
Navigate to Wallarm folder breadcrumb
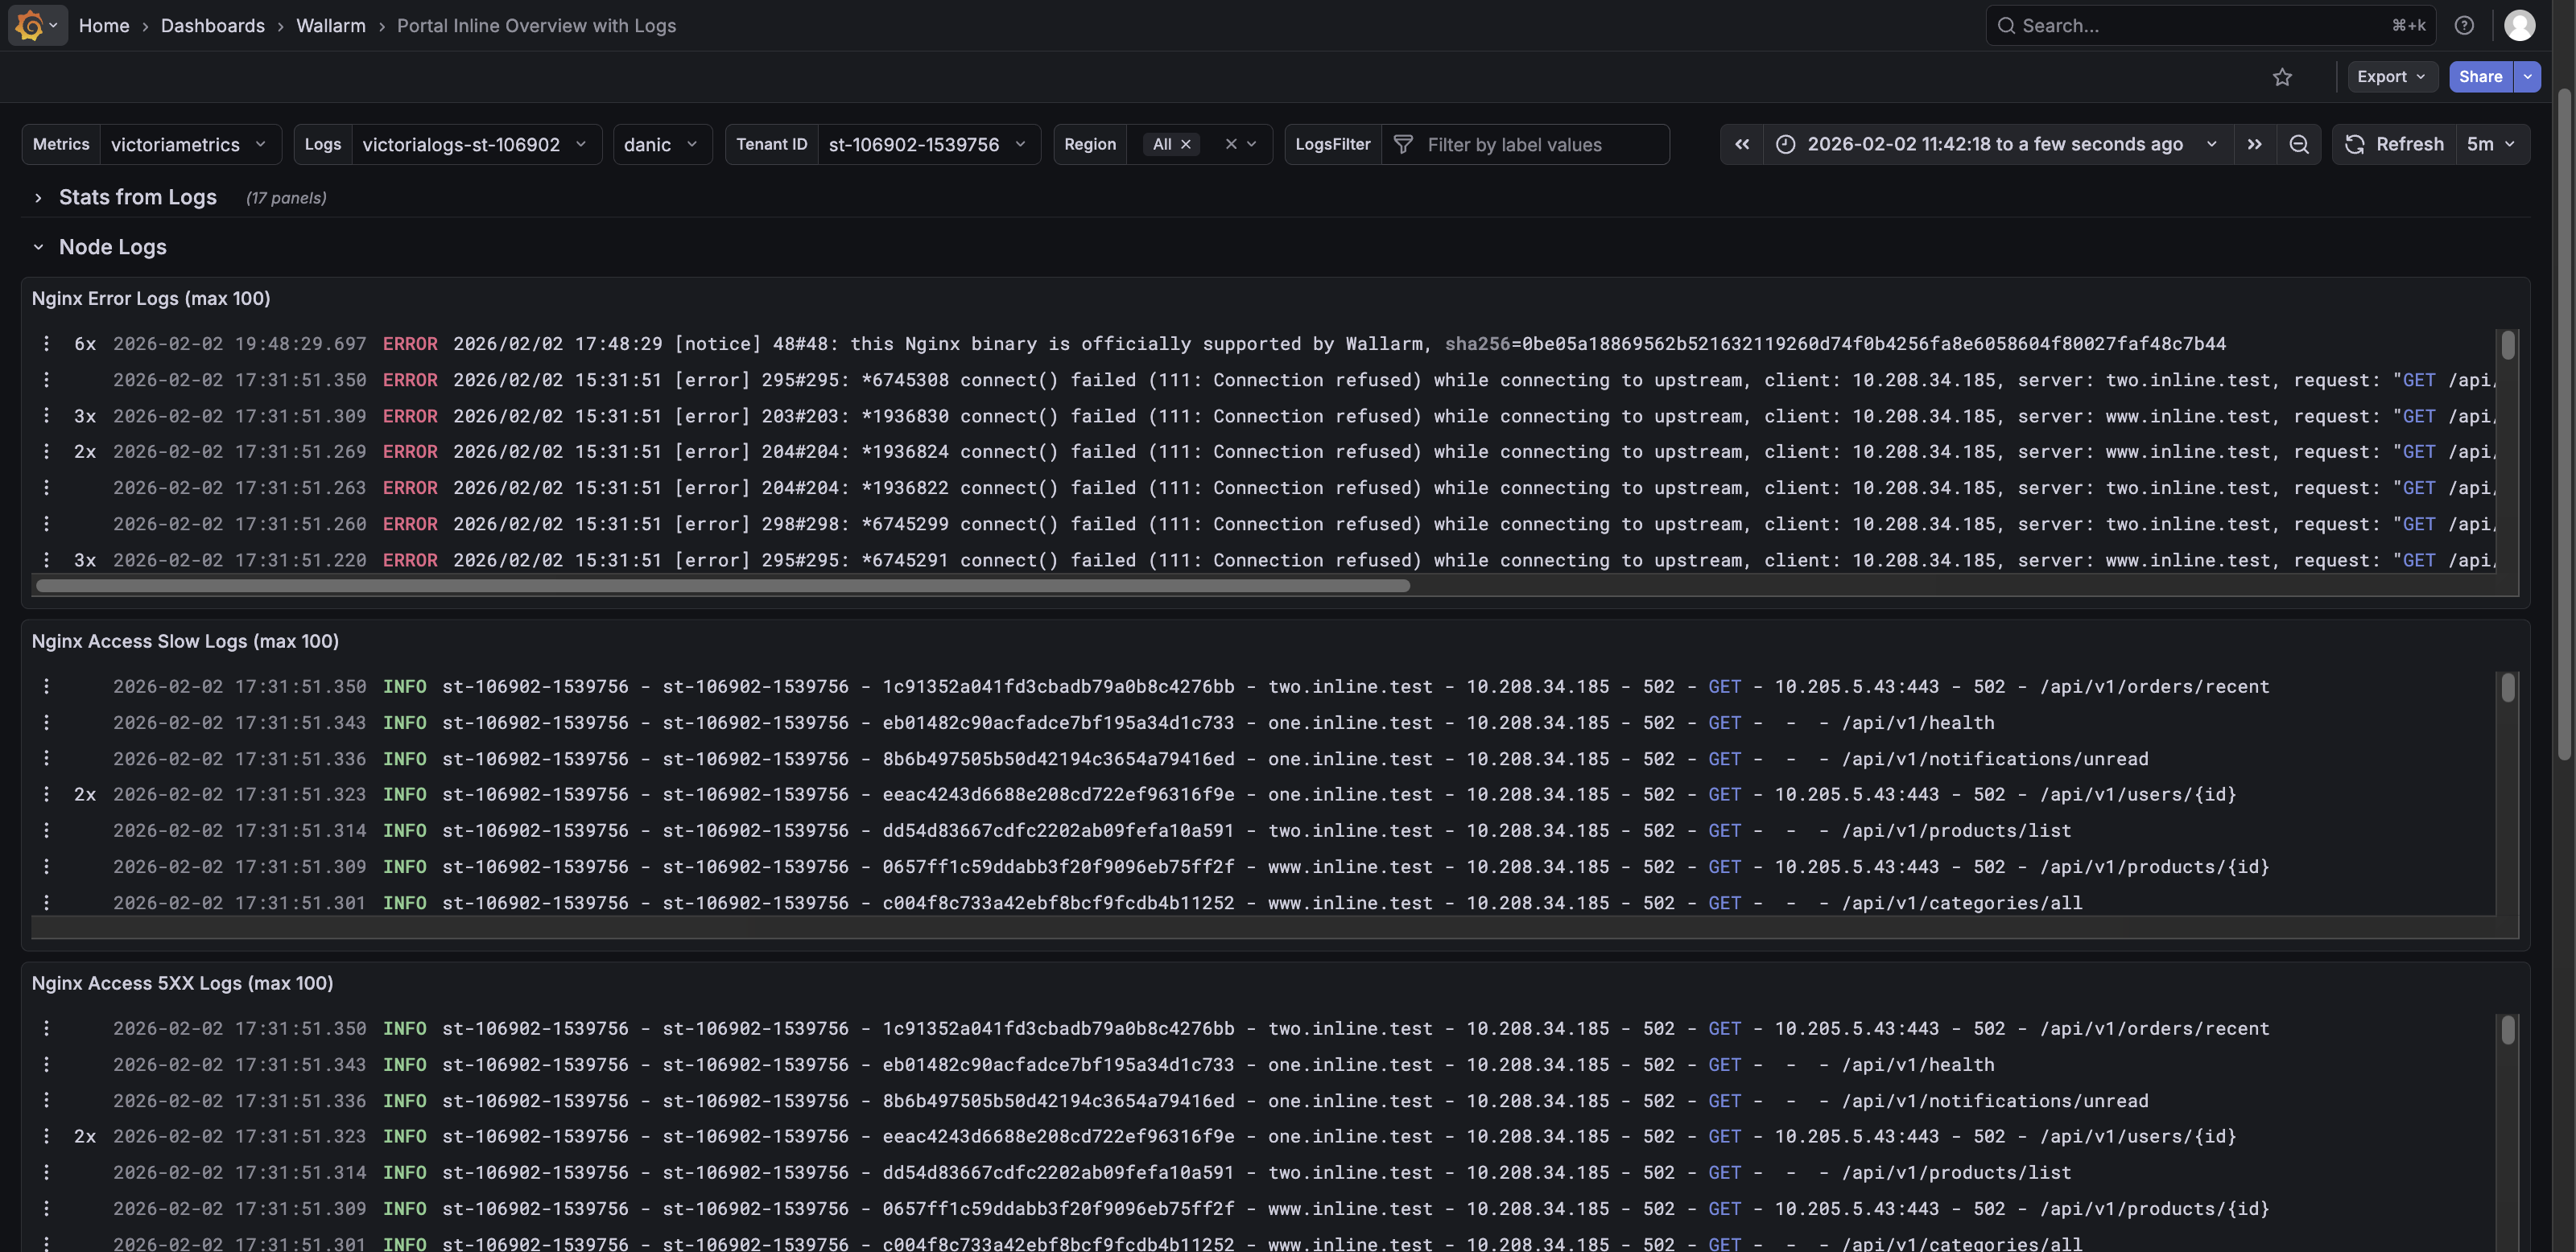(330, 25)
